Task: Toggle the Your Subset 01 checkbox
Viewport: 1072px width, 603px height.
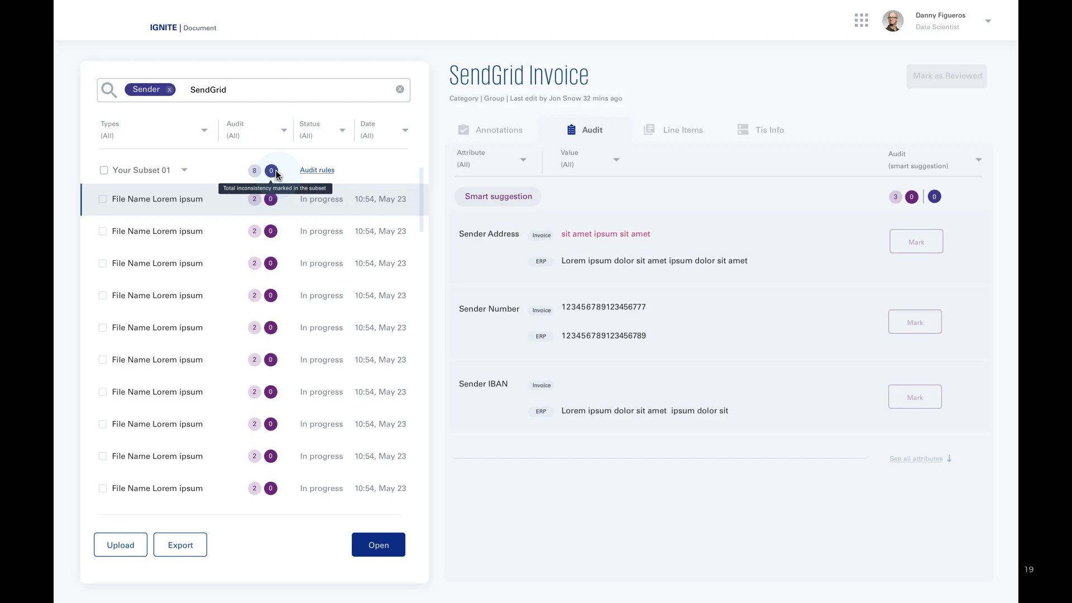Action: 104,170
